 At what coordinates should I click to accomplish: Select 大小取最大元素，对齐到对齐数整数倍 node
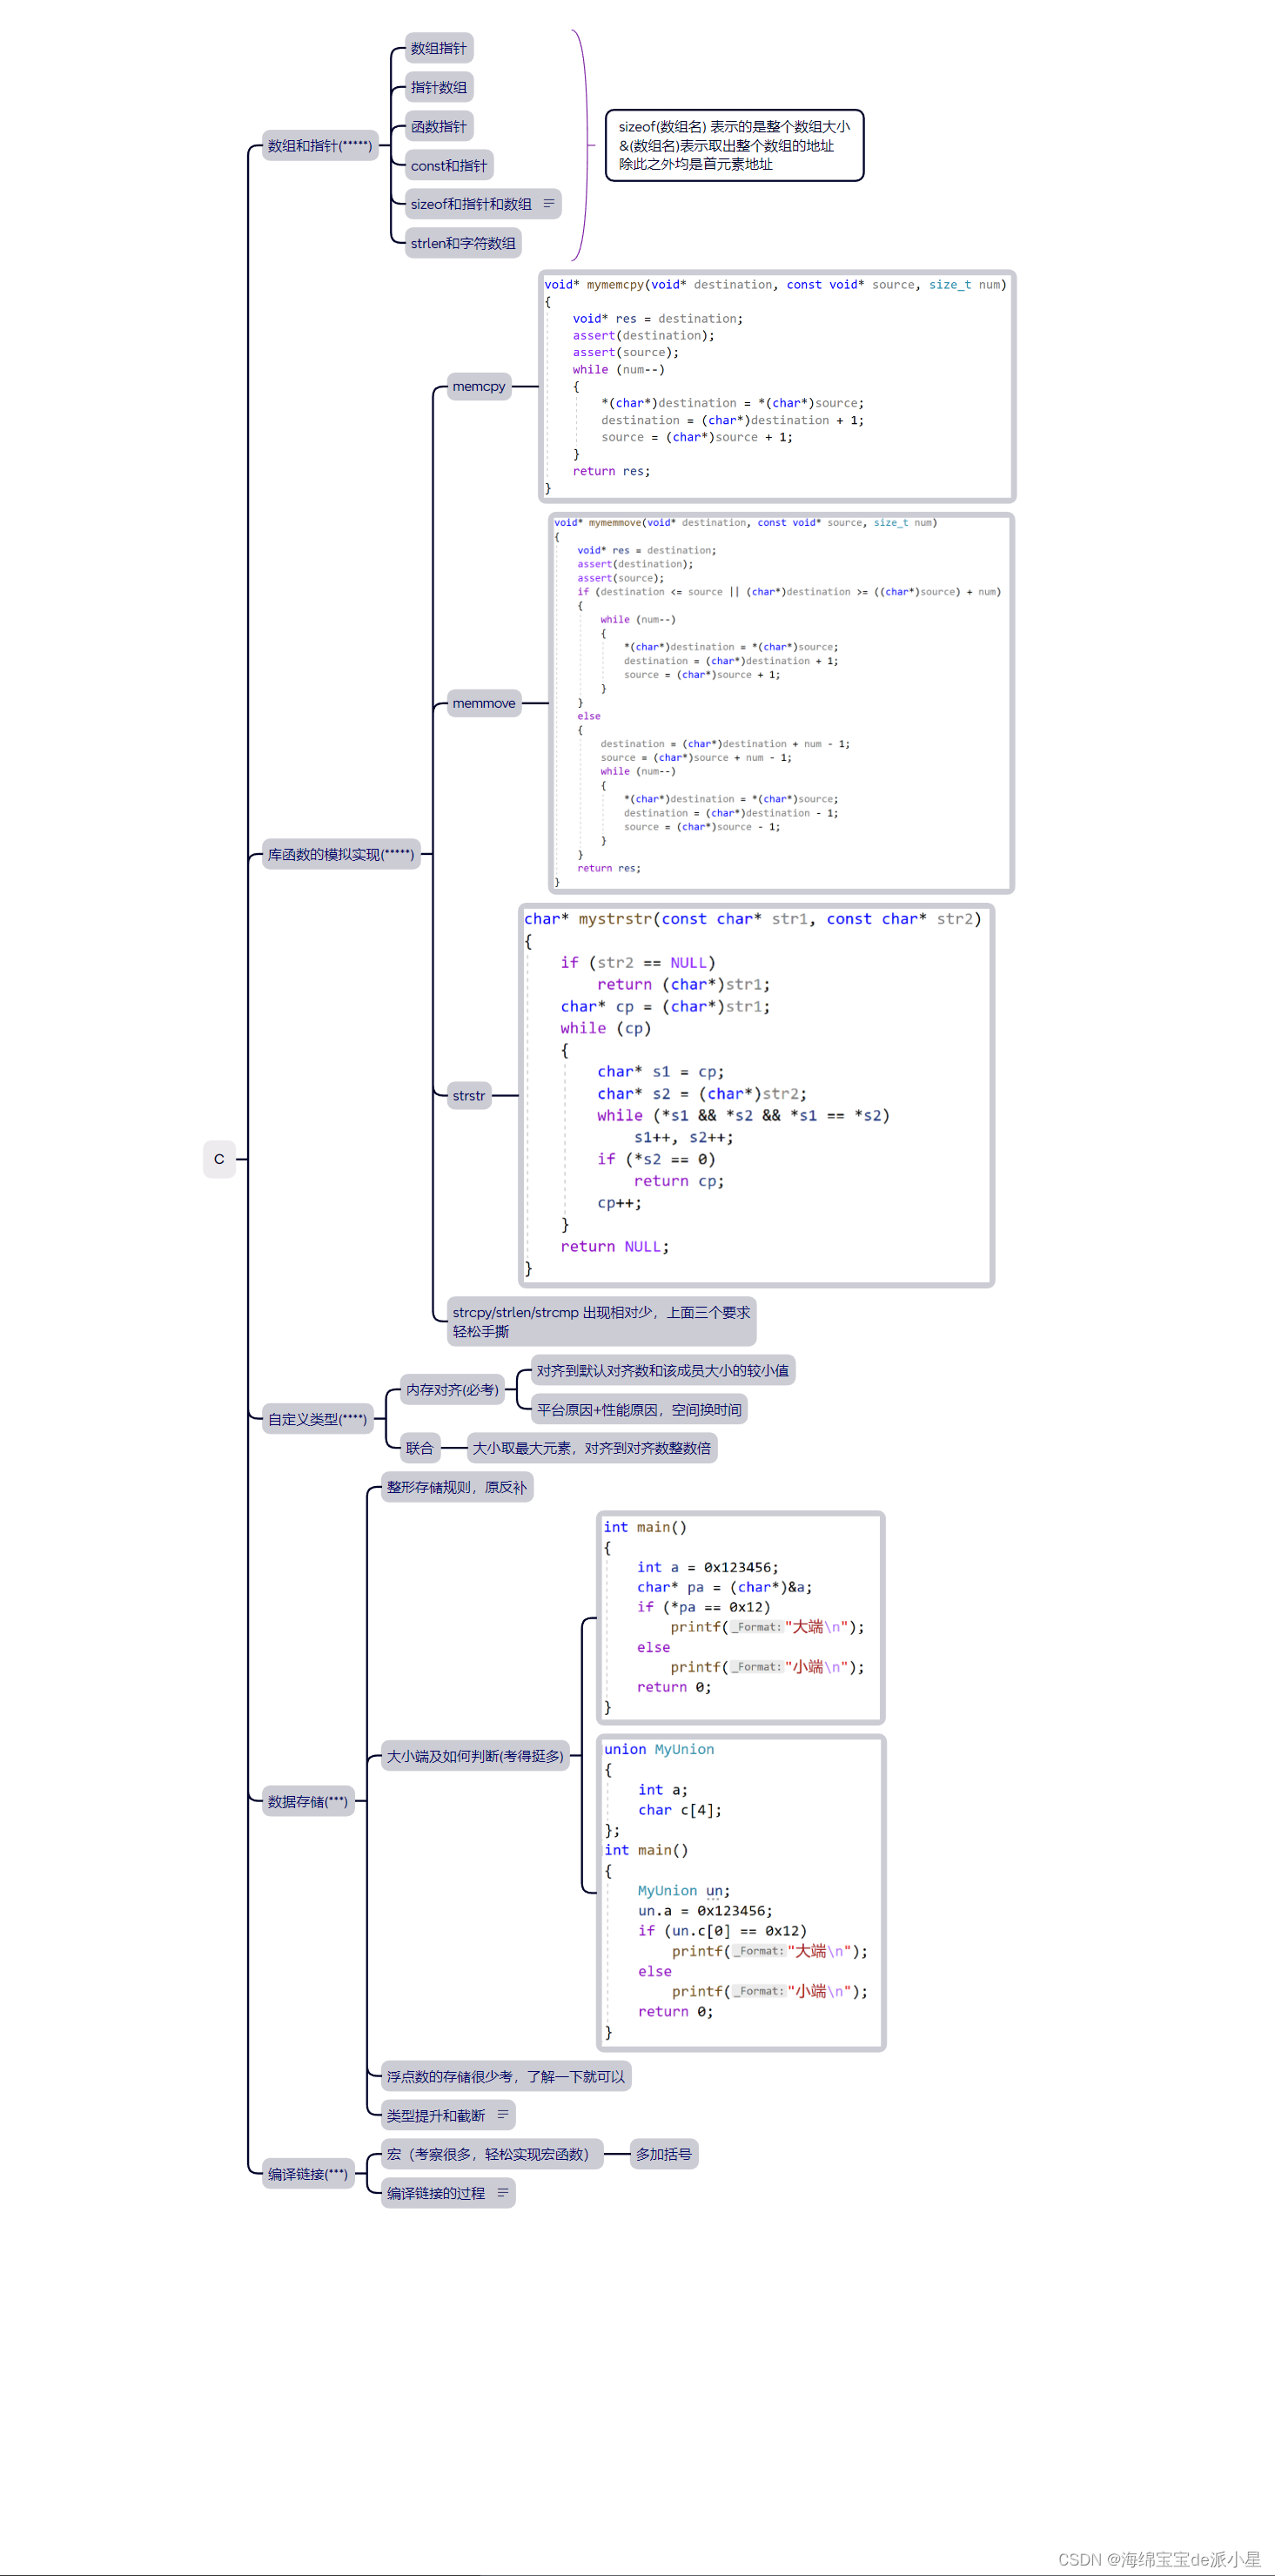click(592, 1447)
